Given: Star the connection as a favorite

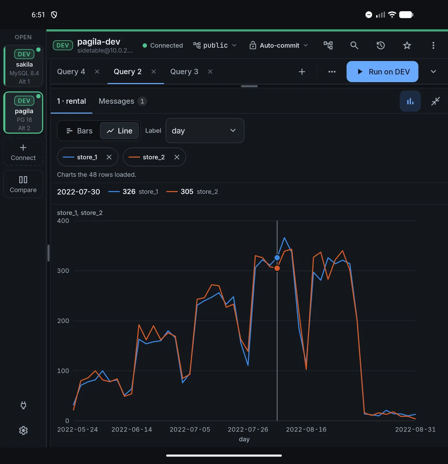Looking at the screenshot, I should click(407, 46).
